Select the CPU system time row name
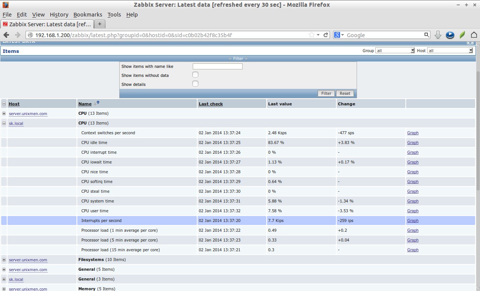 point(97,201)
